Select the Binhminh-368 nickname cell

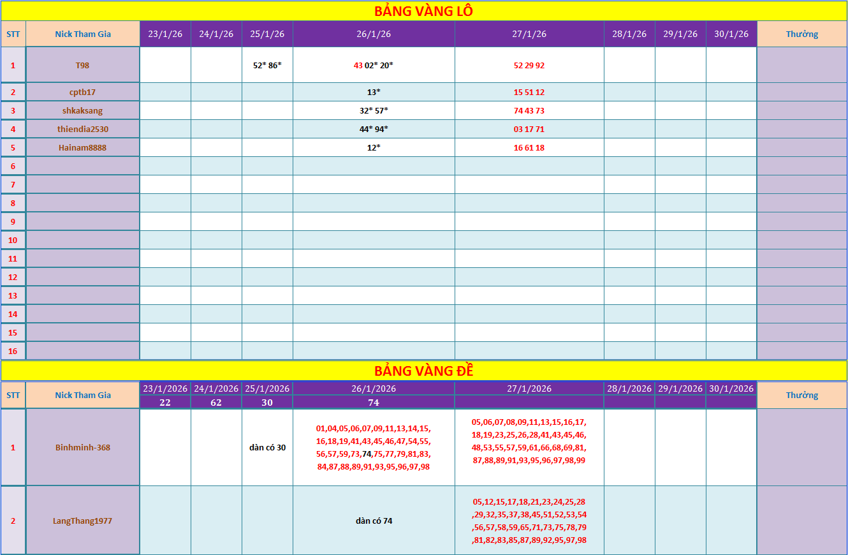82,447
